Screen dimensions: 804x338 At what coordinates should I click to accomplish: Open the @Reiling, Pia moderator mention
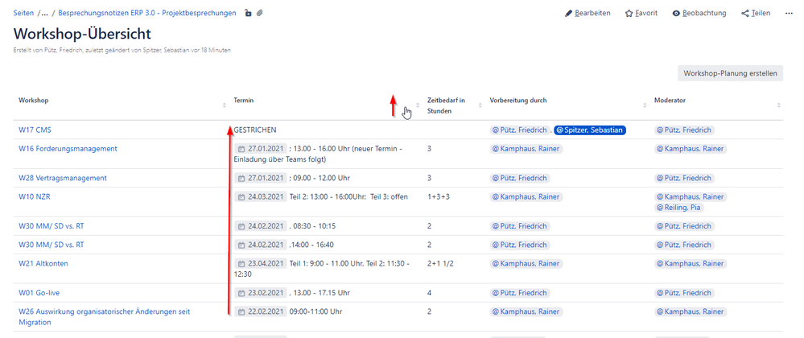[679, 208]
